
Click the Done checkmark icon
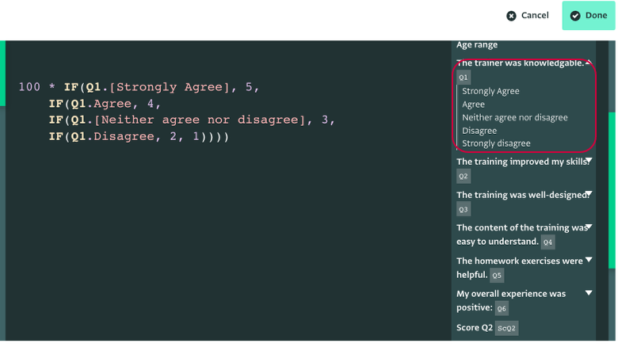click(x=575, y=16)
